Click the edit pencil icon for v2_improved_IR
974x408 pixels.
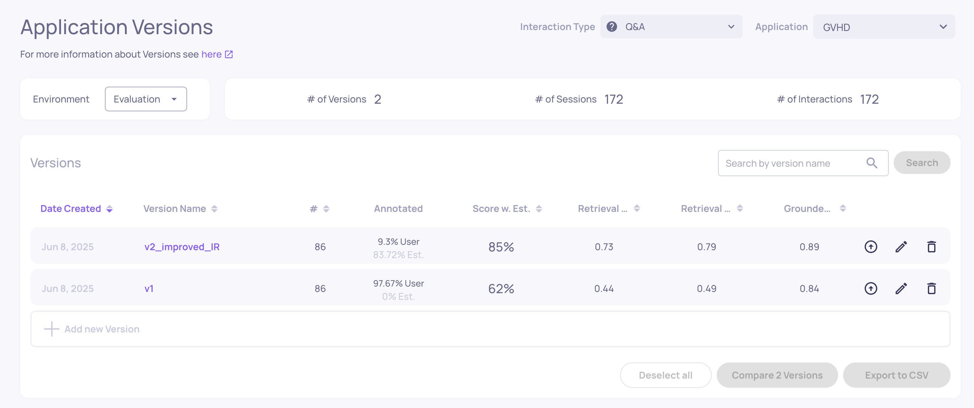[x=901, y=247]
